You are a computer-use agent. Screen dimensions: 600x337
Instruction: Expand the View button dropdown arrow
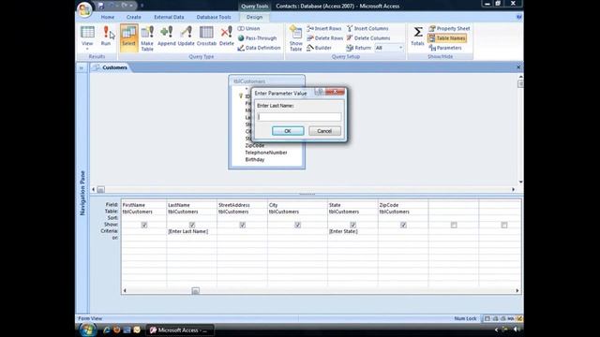pyautogui.click(x=87, y=49)
